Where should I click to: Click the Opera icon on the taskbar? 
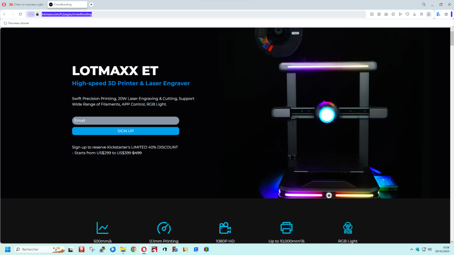coord(144,249)
